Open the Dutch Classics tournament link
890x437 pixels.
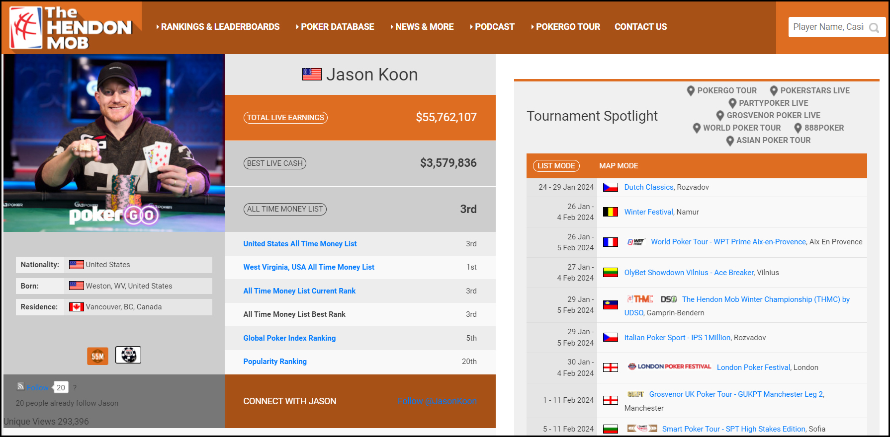click(x=648, y=187)
